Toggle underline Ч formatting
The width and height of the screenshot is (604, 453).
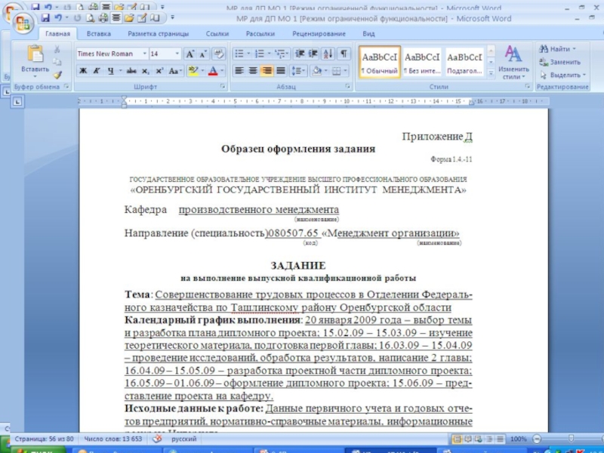coord(110,71)
